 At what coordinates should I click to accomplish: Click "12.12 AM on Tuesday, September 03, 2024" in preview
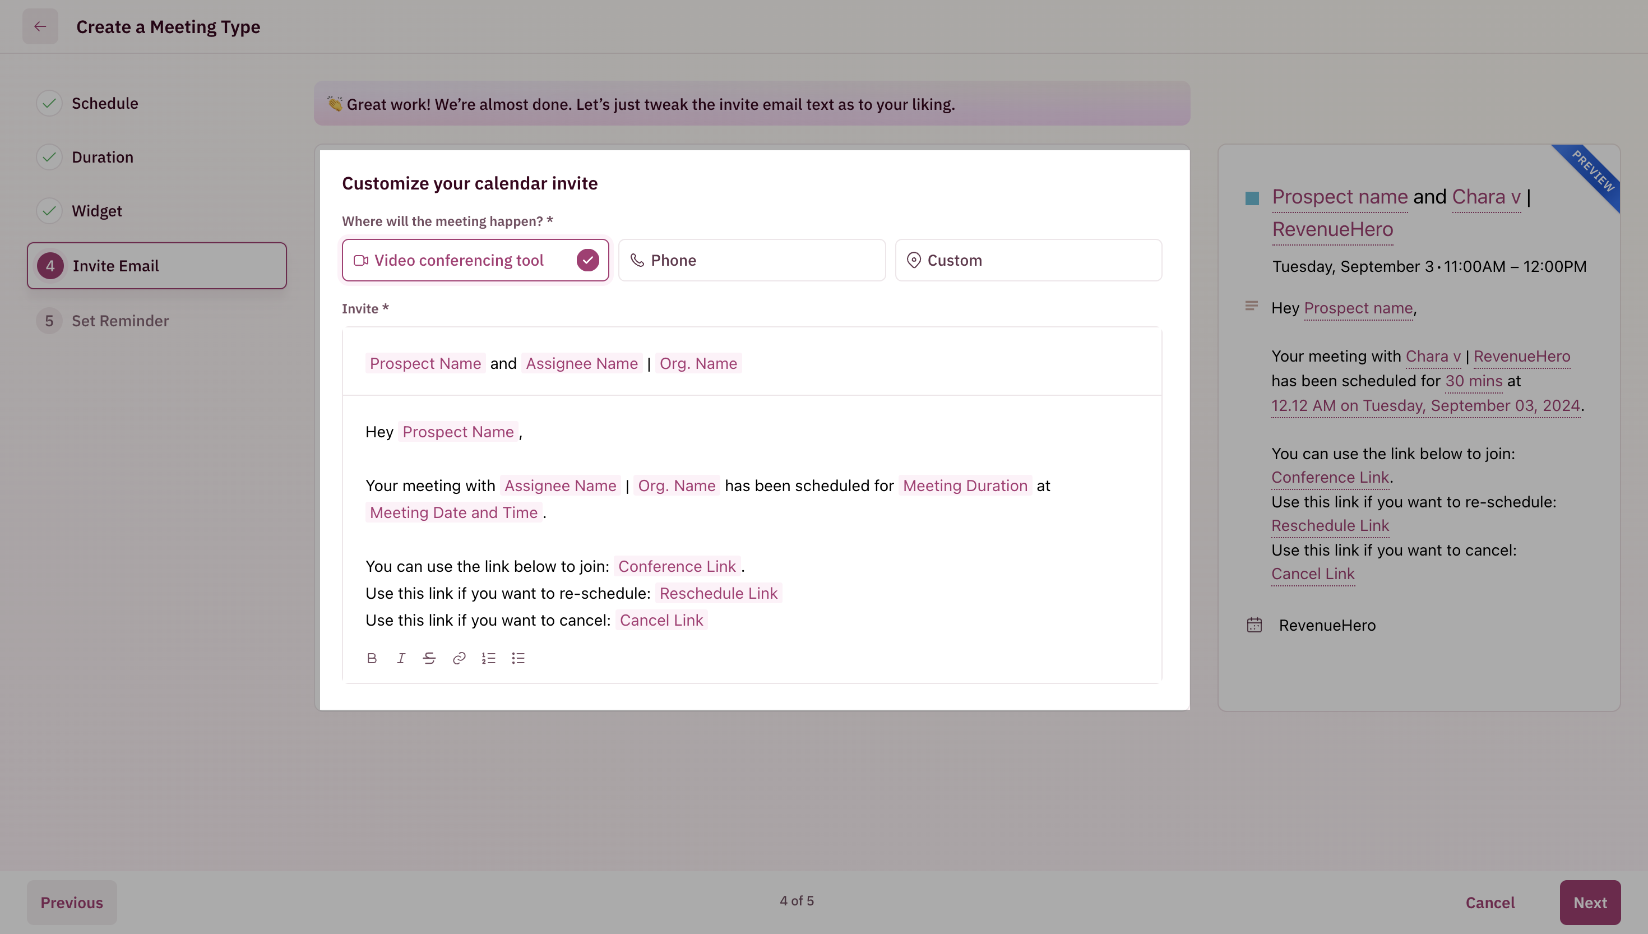coord(1425,406)
